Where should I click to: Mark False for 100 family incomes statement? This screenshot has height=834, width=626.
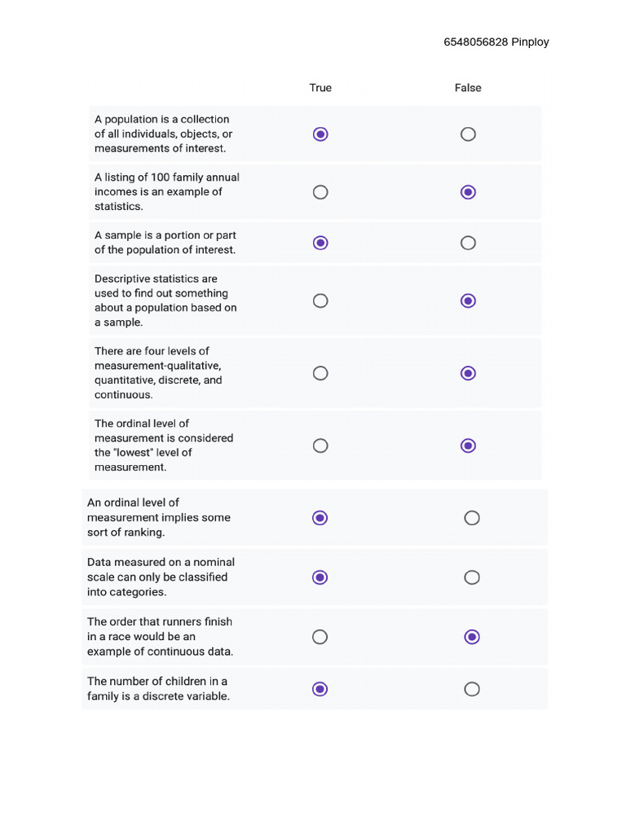click(x=468, y=192)
